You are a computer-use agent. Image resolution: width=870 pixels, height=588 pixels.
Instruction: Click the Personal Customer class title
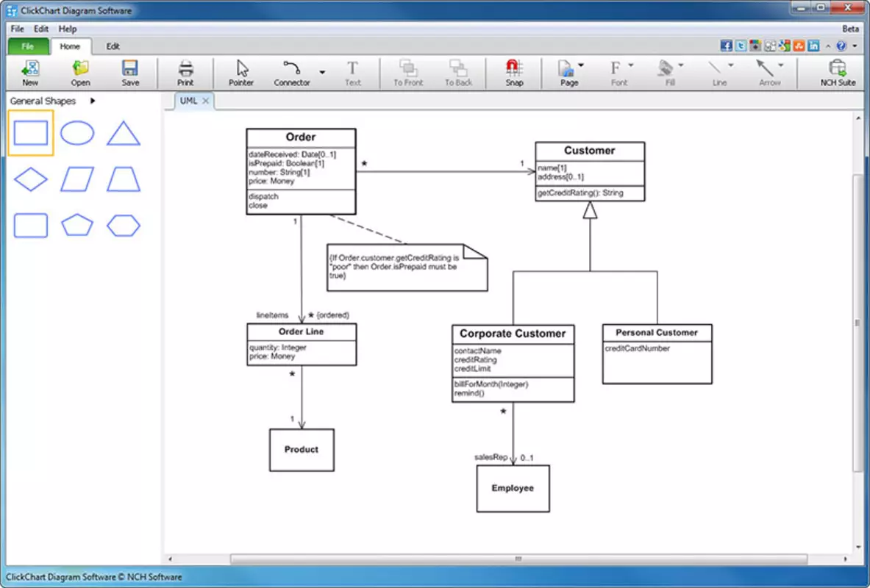pos(657,333)
